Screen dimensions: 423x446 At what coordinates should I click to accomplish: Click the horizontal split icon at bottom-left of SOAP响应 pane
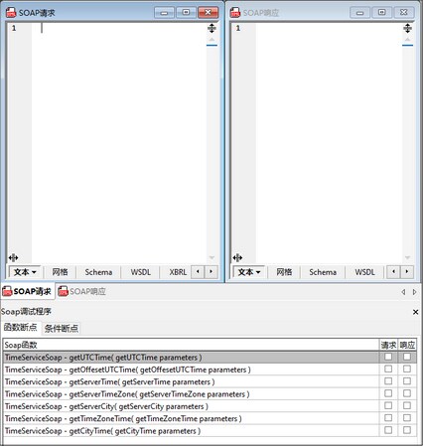[237, 257]
